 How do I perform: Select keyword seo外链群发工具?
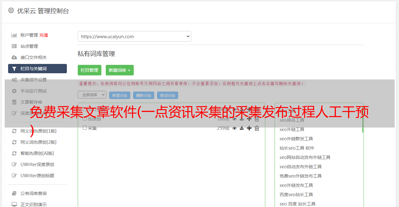pyautogui.click(x=296, y=139)
